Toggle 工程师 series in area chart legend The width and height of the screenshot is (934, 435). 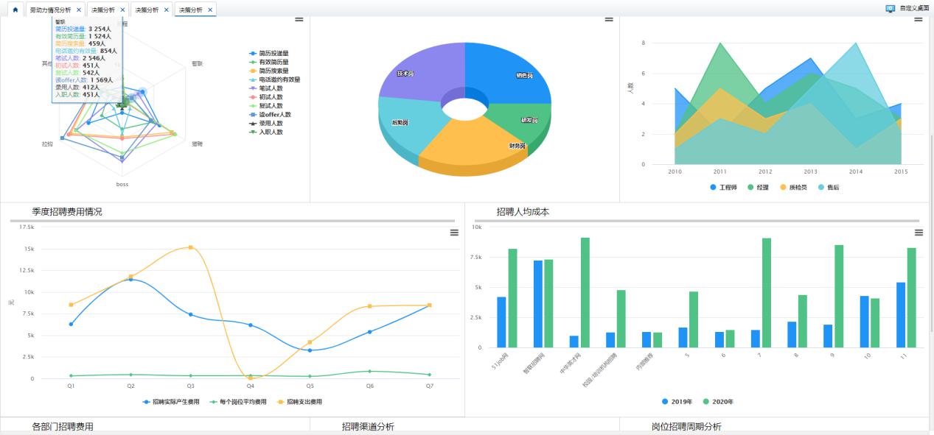point(723,188)
